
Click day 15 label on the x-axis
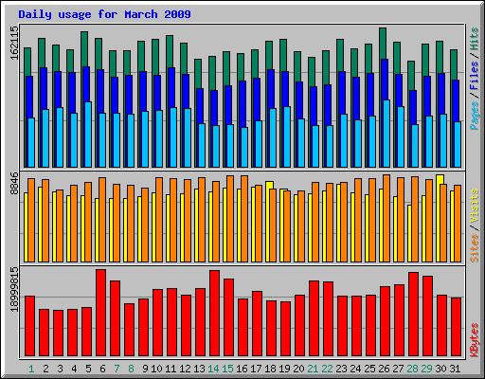227,369
